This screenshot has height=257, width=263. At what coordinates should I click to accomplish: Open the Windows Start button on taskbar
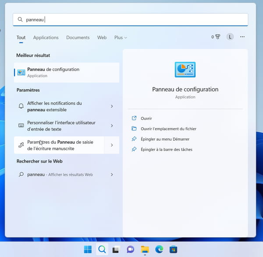pyautogui.click(x=88, y=250)
